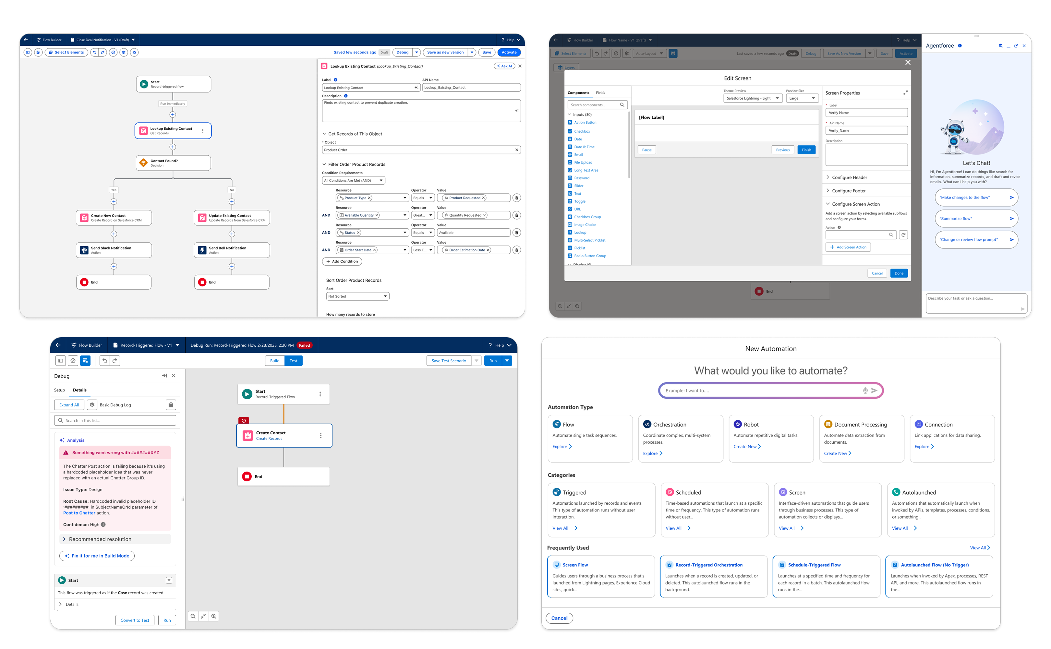Viewport: 1051px width, 649px height.
Task: Click the Activate button
Action: 509,52
